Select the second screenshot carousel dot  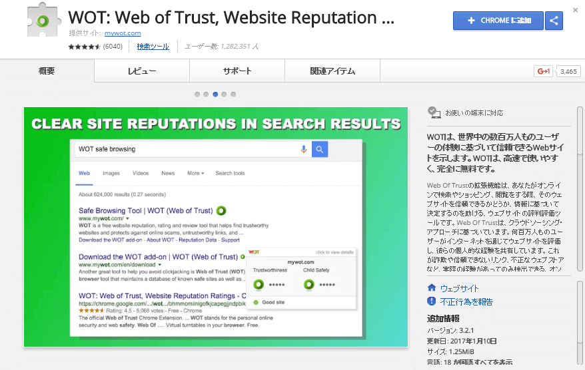pos(206,94)
